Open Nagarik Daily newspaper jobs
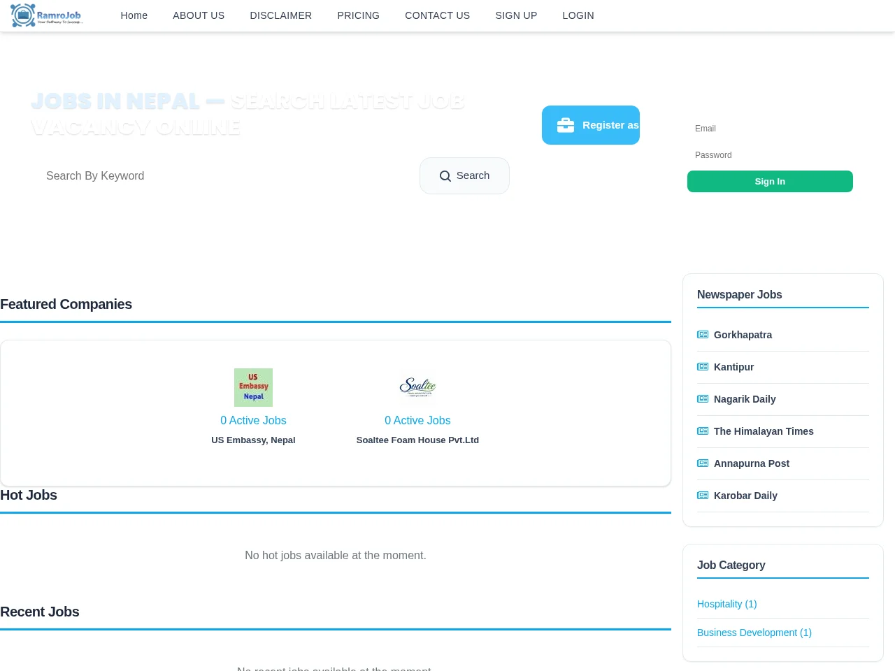895x671 pixels. [x=745, y=399]
